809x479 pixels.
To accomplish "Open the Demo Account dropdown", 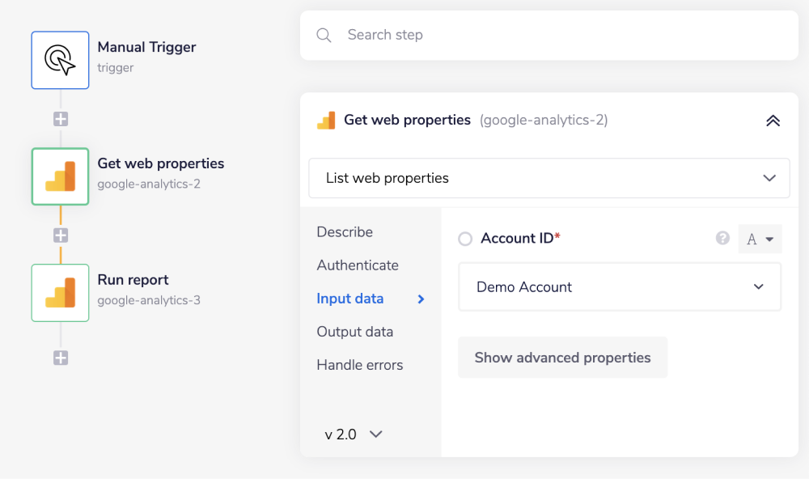I will [x=620, y=286].
